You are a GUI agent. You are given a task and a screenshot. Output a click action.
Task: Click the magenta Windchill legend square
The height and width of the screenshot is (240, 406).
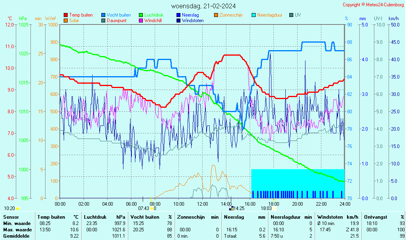pos(141,21)
